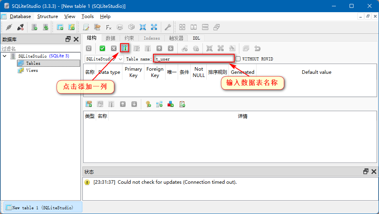Open the Database menu
The width and height of the screenshot is (379, 214).
pos(20,16)
